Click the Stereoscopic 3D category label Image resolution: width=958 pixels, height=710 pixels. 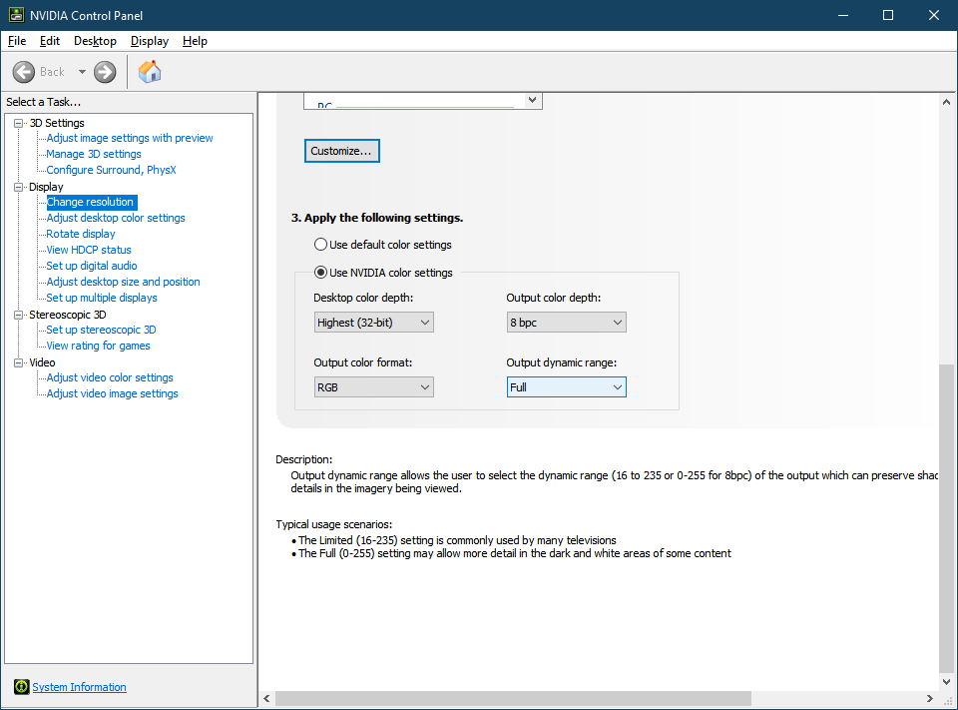[68, 315]
